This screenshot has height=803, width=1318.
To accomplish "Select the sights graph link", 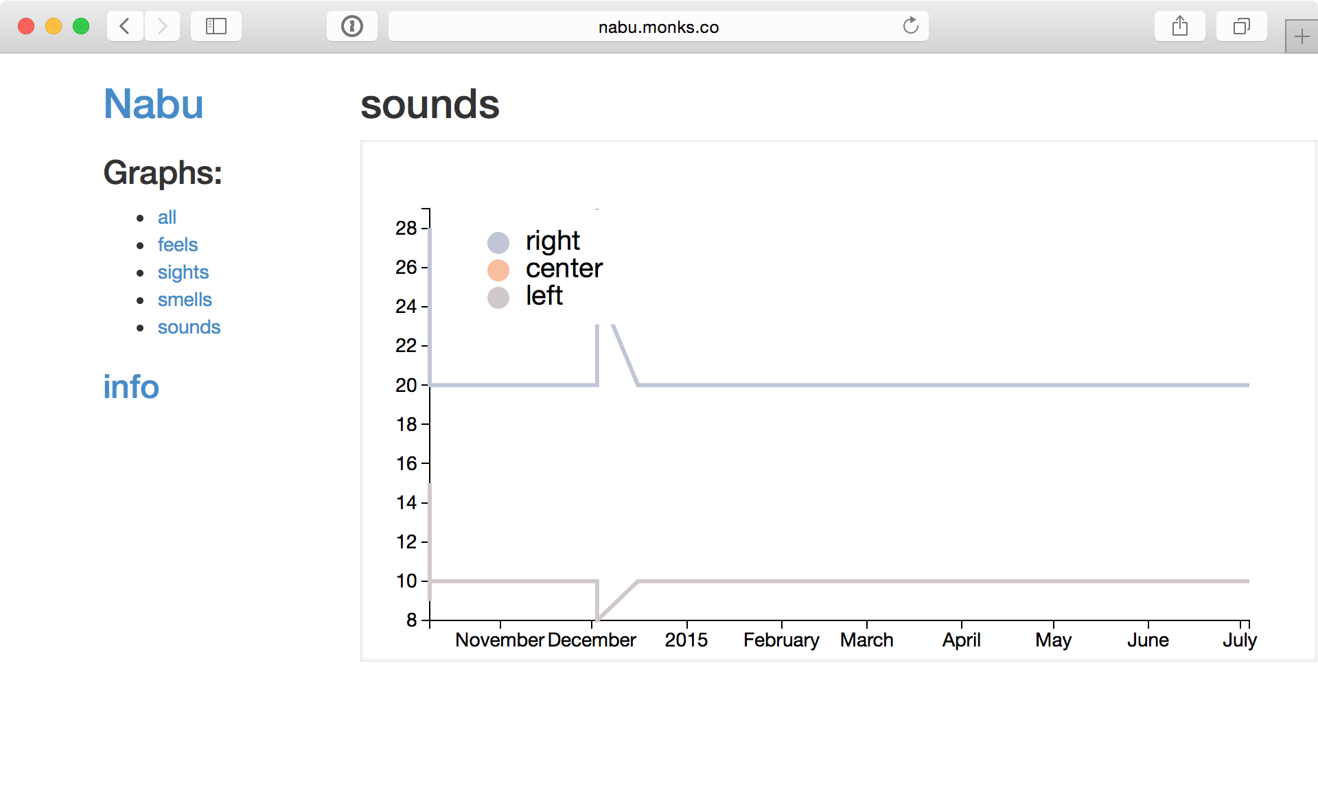I will click(x=183, y=272).
